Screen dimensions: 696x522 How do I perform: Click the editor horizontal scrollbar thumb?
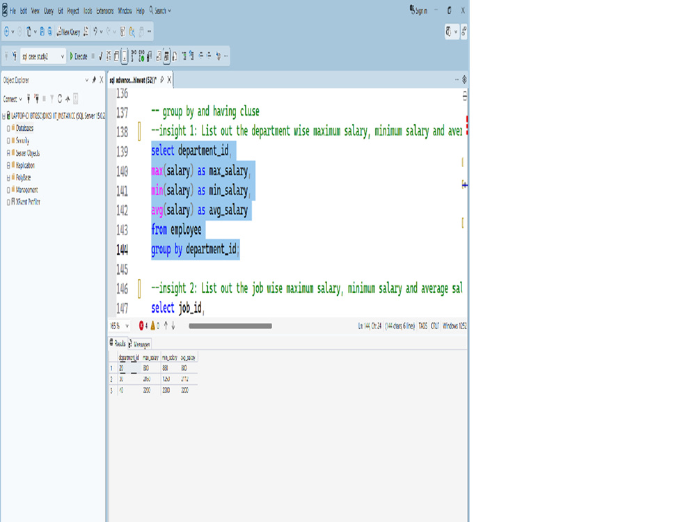point(230,326)
